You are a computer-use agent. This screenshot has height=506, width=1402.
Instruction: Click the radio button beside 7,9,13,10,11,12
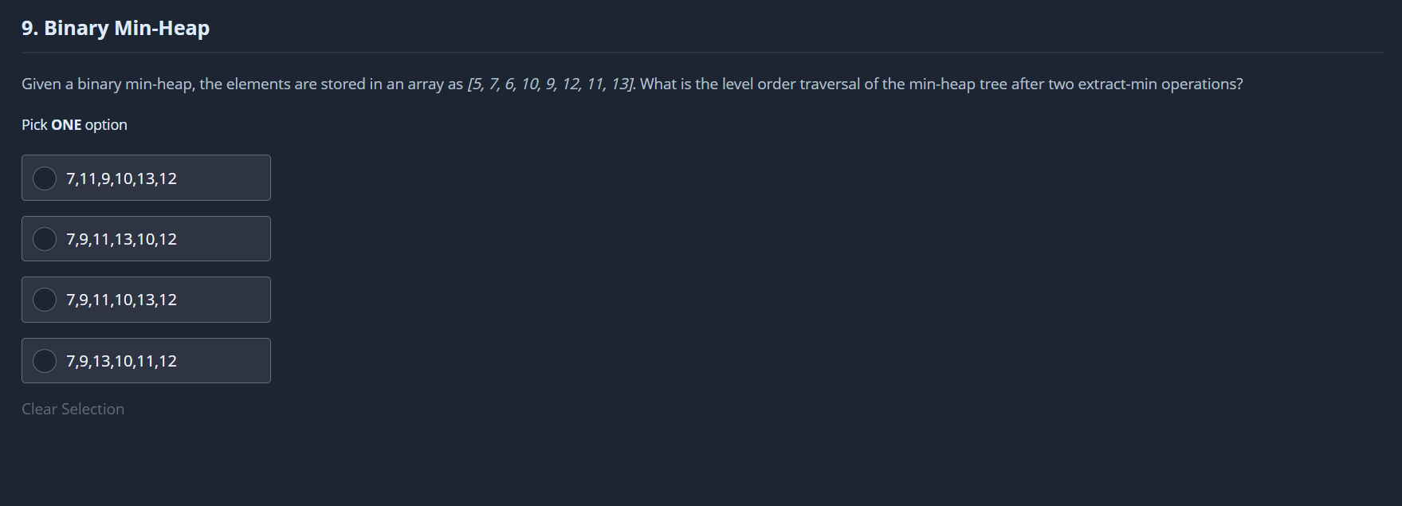(45, 360)
